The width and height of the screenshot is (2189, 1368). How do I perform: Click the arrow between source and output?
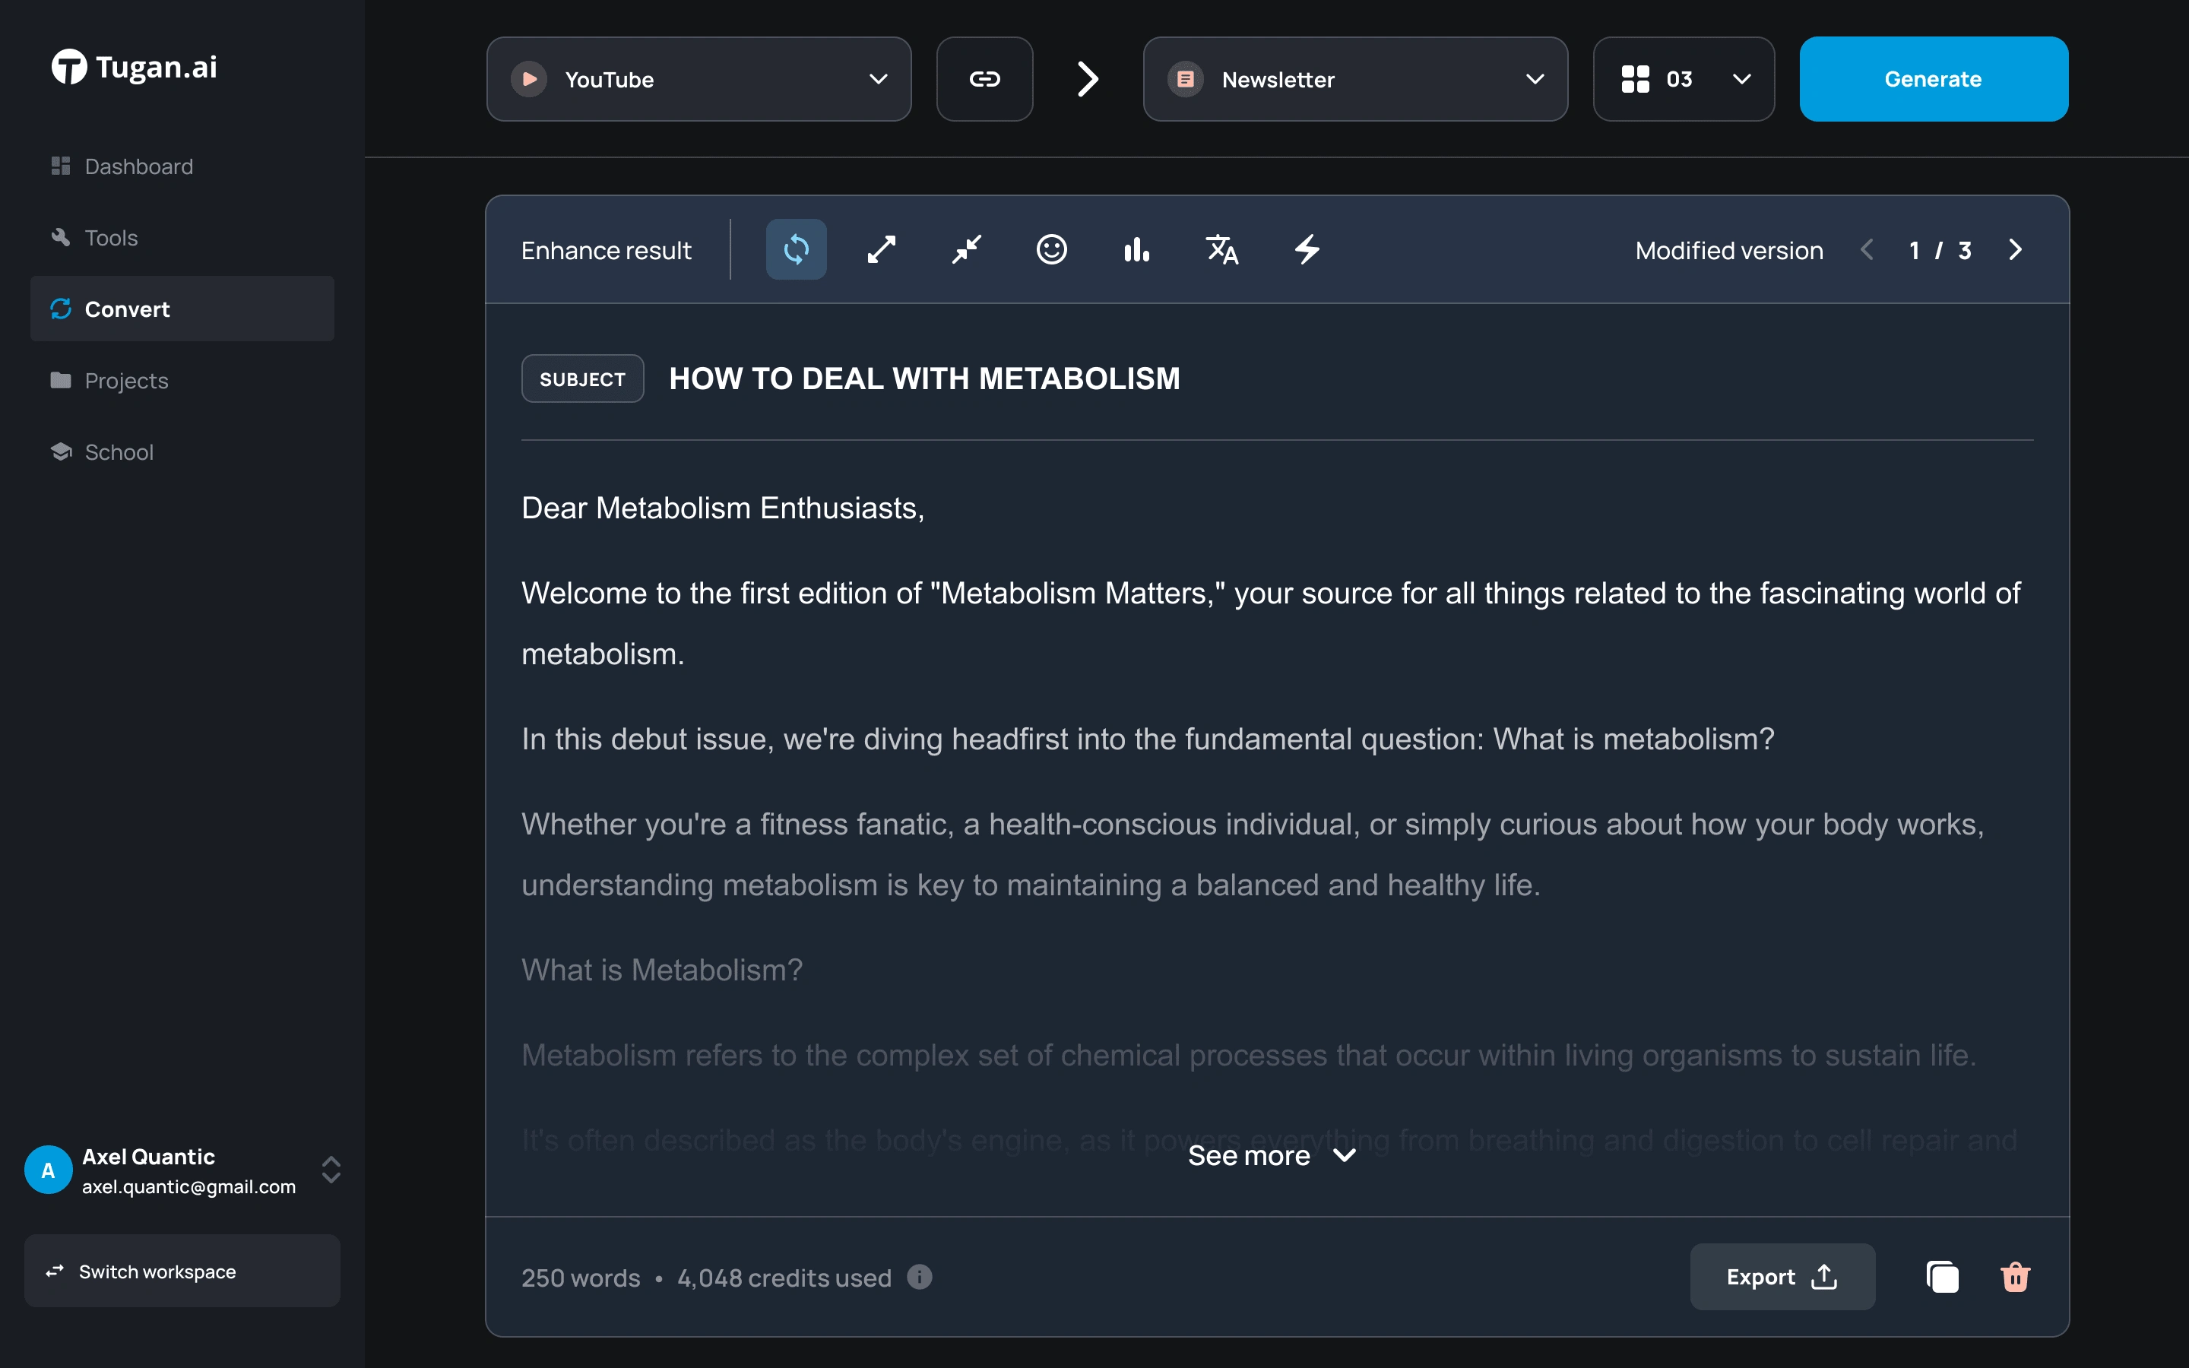click(x=1088, y=80)
